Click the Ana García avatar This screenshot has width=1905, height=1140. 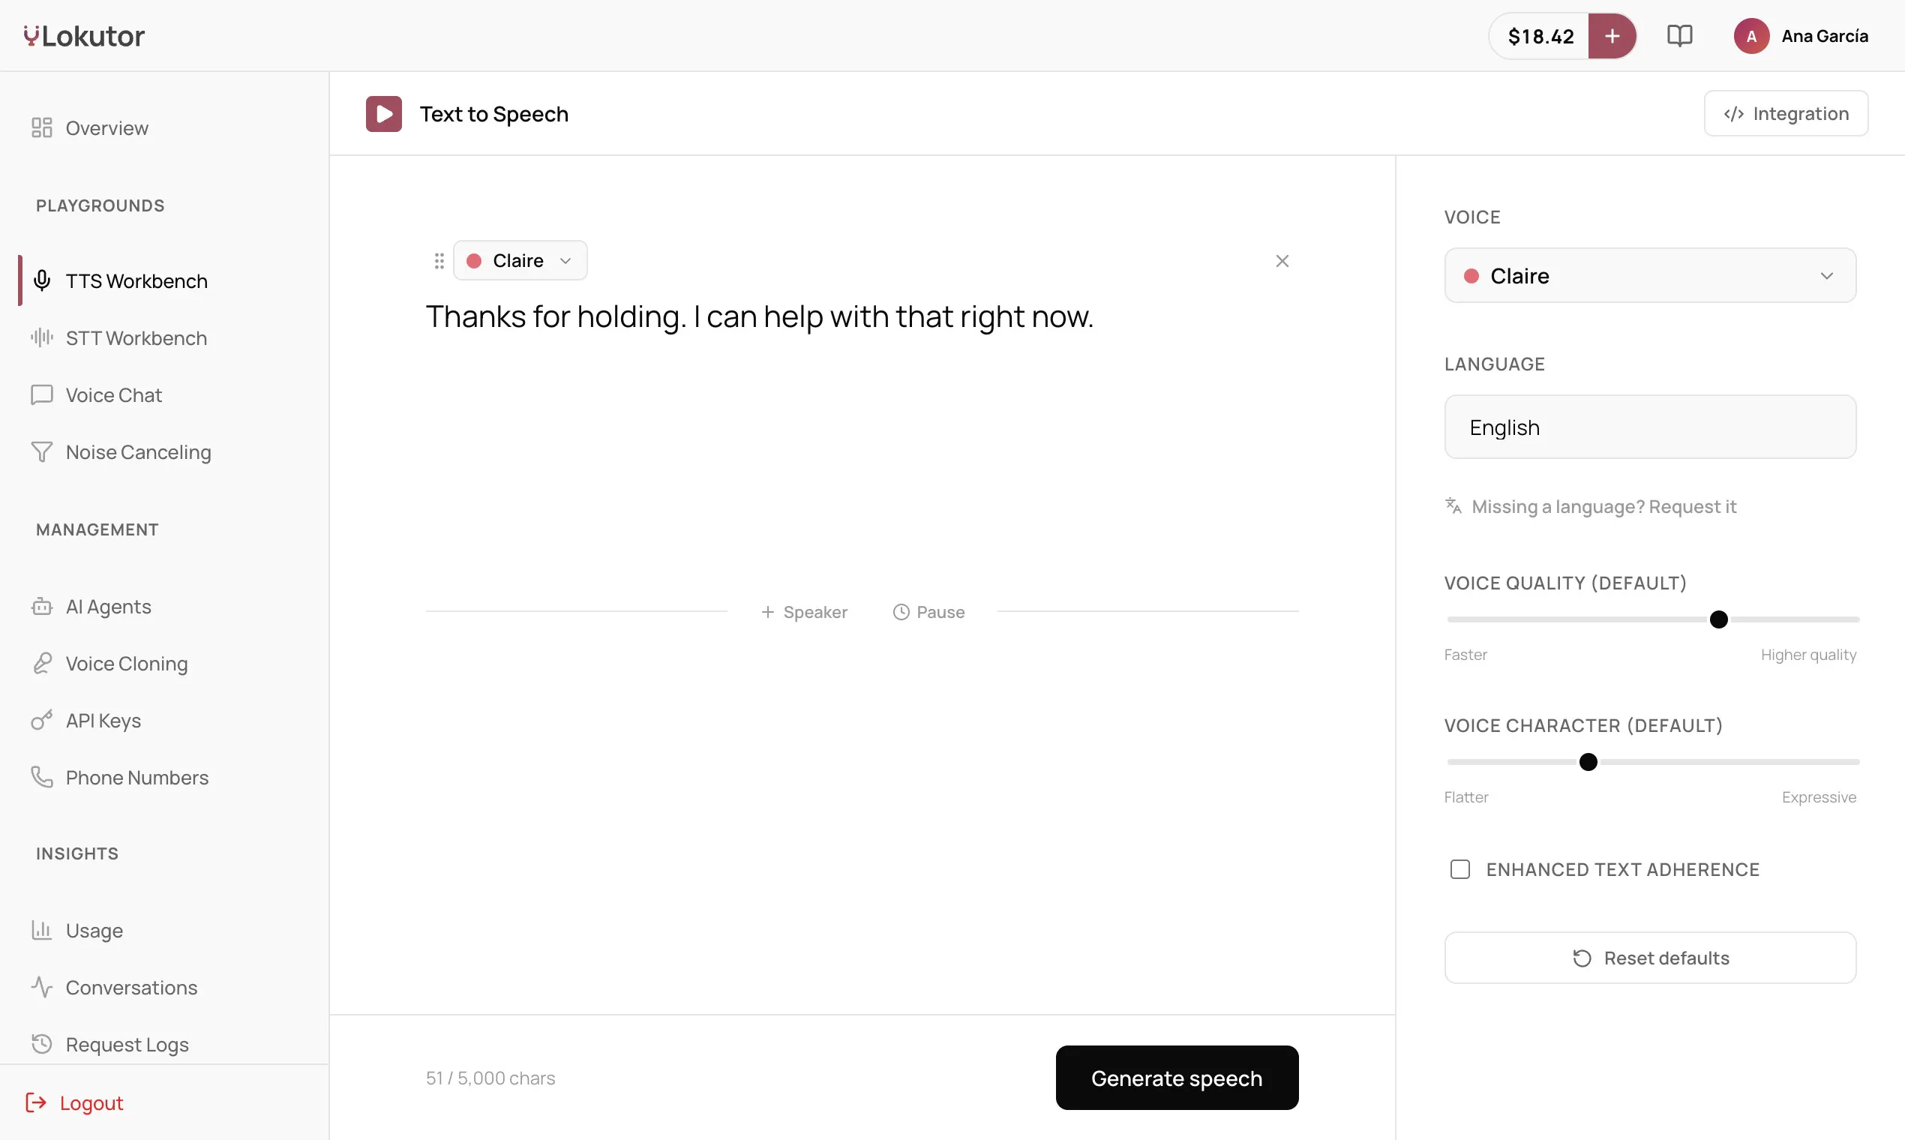coord(1751,36)
